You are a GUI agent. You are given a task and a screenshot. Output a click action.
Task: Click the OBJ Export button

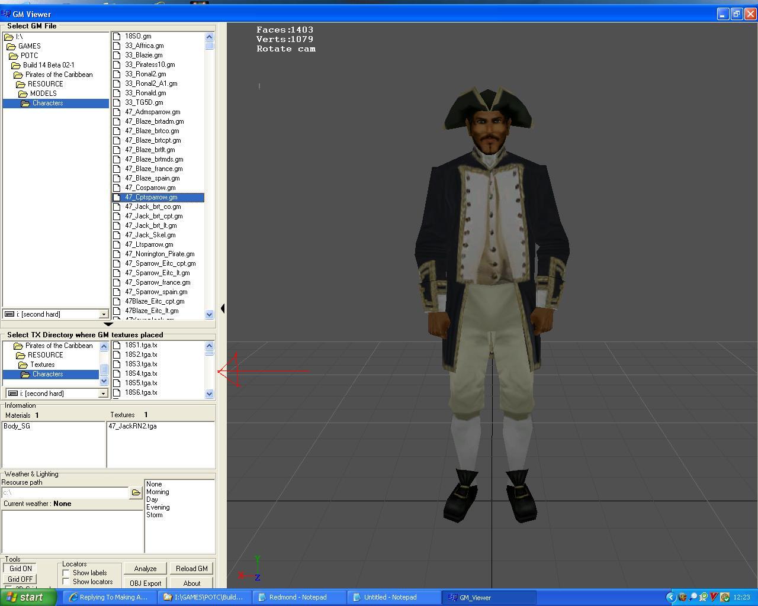tap(145, 583)
